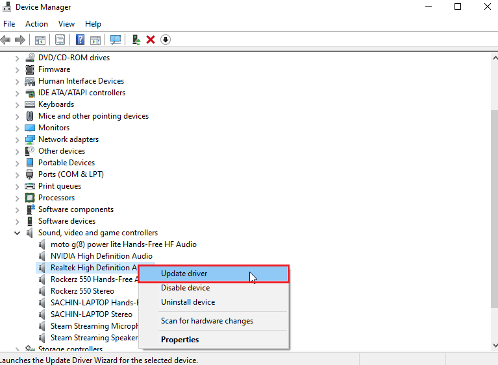The image size is (498, 365).
Task: Click the Human Interface Devices icon
Action: tap(30, 81)
